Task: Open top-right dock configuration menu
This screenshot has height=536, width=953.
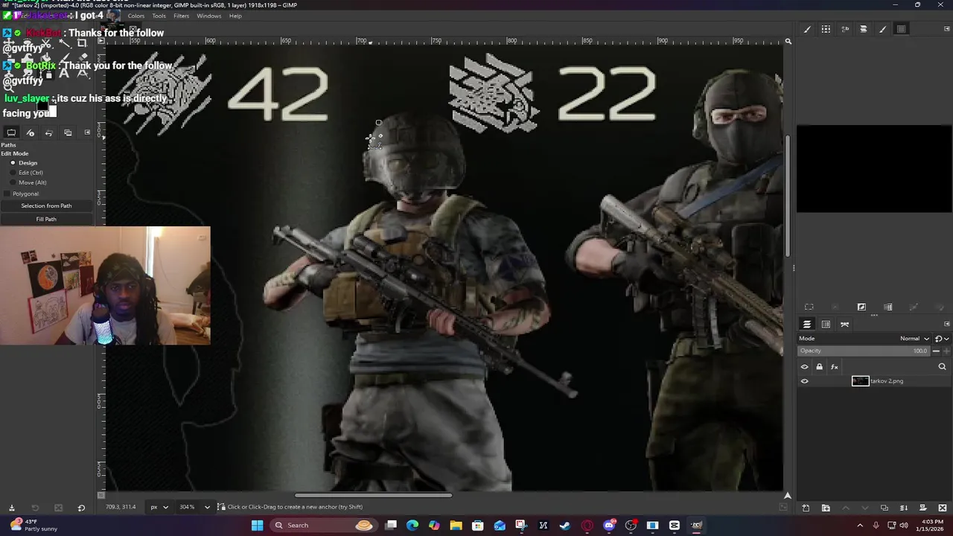Action: [947, 29]
